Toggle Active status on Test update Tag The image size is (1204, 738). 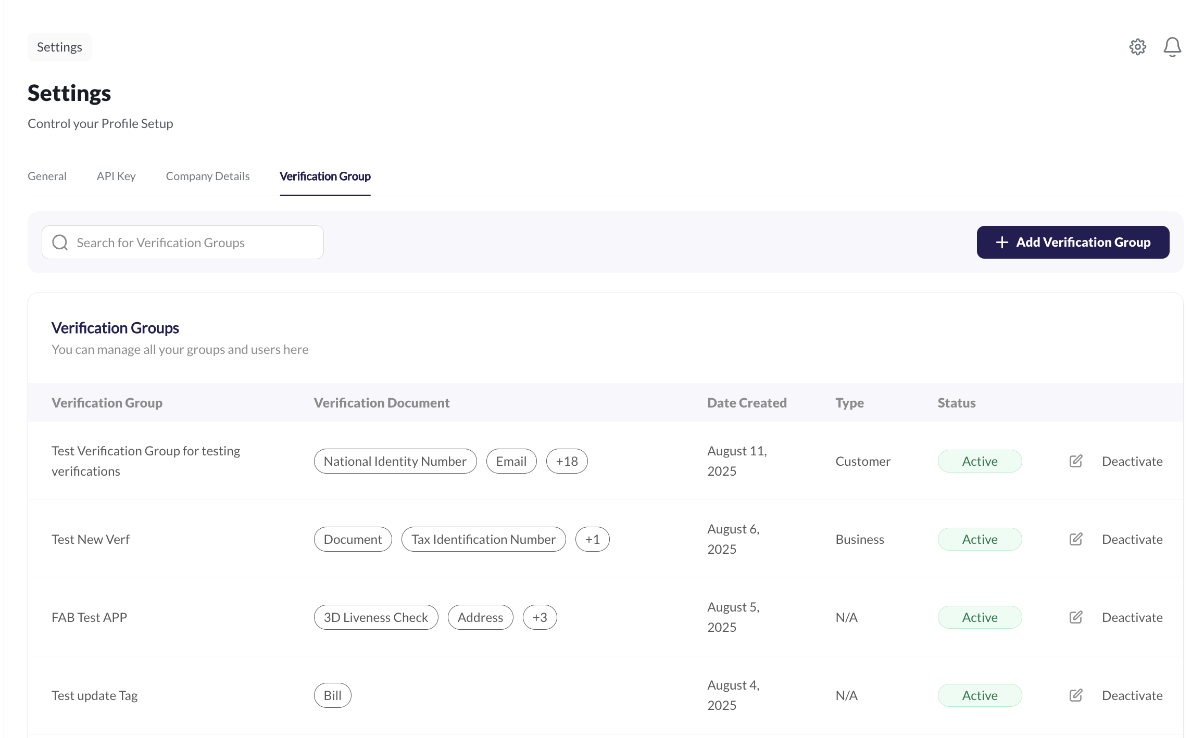(980, 695)
